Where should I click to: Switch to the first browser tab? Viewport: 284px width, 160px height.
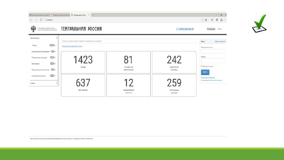click(x=39, y=15)
